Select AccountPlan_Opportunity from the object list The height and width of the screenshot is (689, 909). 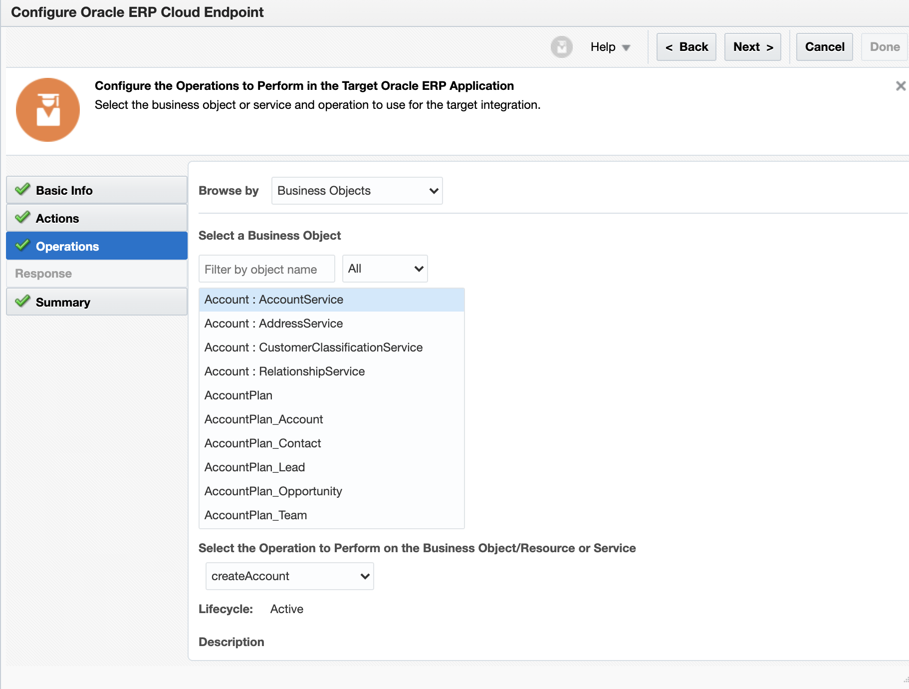tap(273, 491)
